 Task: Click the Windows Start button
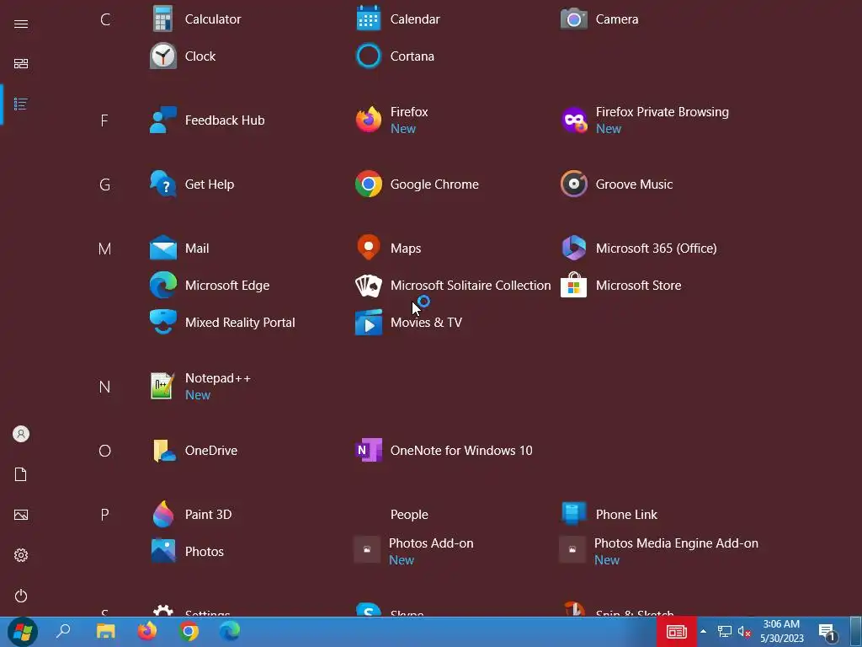coord(23,632)
